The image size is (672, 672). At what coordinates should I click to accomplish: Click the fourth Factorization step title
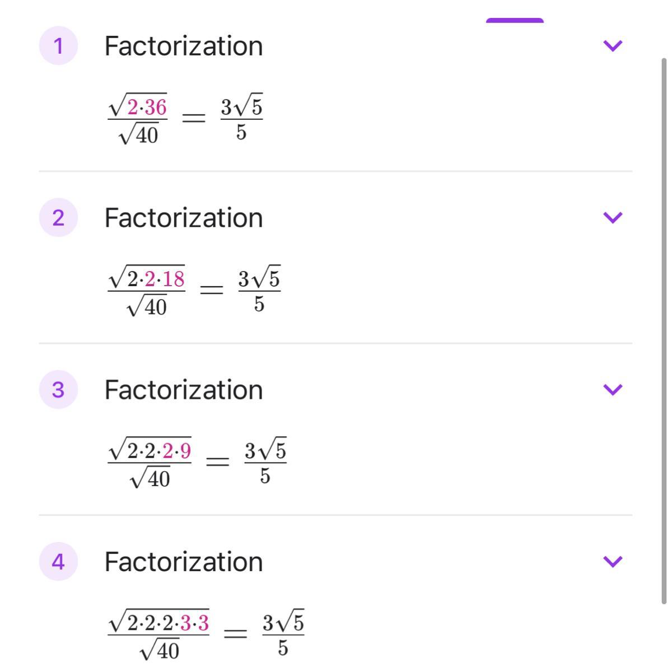[x=184, y=562]
